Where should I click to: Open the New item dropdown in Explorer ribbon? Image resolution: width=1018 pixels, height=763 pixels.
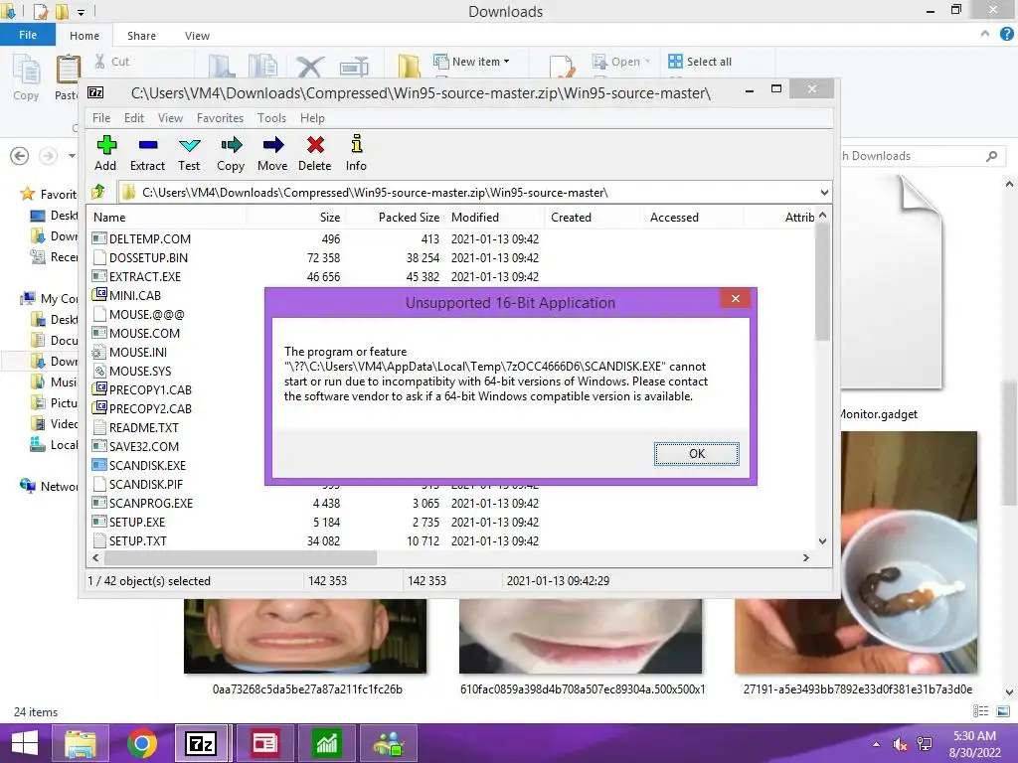pyautogui.click(x=472, y=62)
